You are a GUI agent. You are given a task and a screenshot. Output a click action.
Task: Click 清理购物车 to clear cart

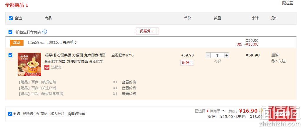[76, 114]
